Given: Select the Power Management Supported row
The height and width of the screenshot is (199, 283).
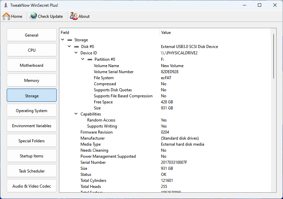Looking at the screenshot, I should [165, 156].
